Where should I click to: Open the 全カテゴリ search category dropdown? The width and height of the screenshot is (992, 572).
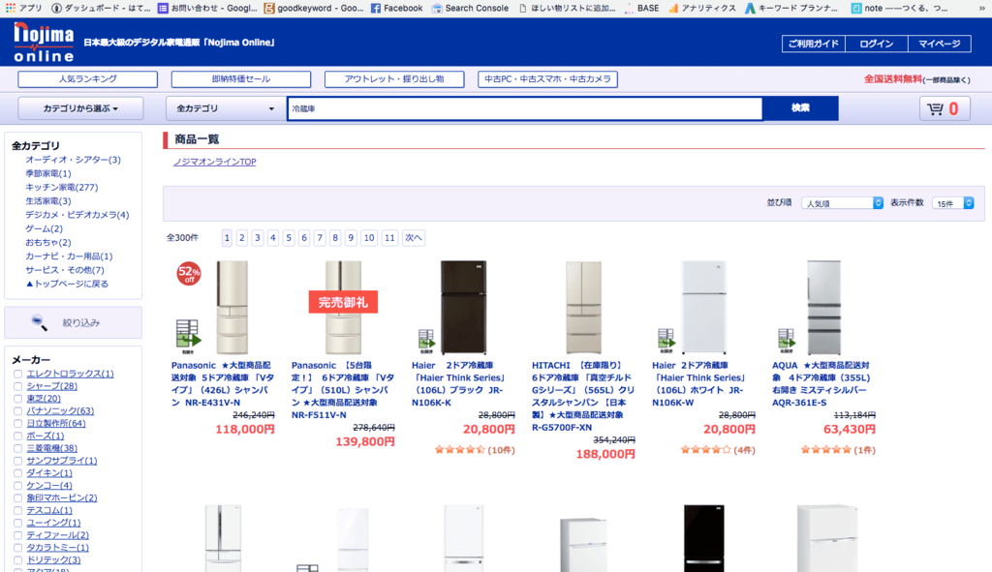(225, 108)
